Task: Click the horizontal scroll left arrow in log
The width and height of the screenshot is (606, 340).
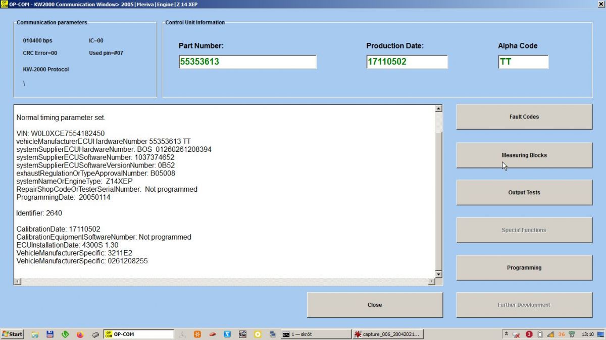Action: [x=18, y=281]
